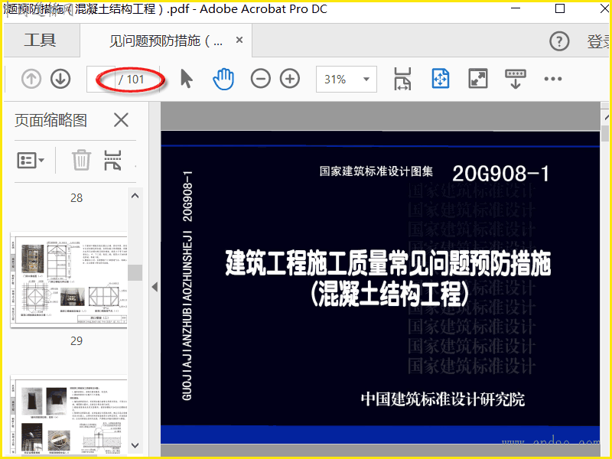Close the 见问题预防措施 document tab
The height and width of the screenshot is (459, 612).
click(239, 40)
